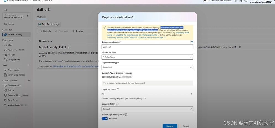Screen dimensions: 275x128
Task: Click the Azure OpenAI Studio logo
Action: [5, 1]
